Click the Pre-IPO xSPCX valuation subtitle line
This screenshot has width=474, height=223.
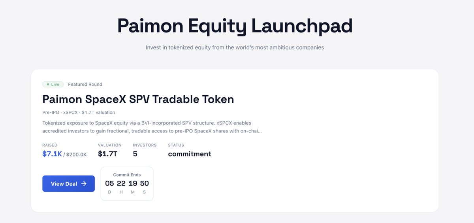(79, 112)
